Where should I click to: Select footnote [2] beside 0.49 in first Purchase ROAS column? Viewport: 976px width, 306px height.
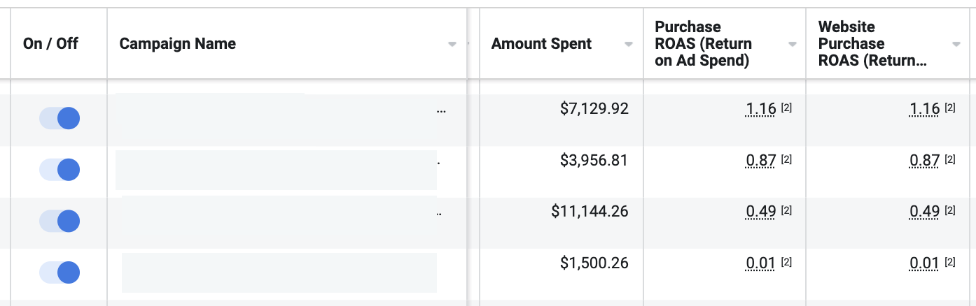coord(786,211)
